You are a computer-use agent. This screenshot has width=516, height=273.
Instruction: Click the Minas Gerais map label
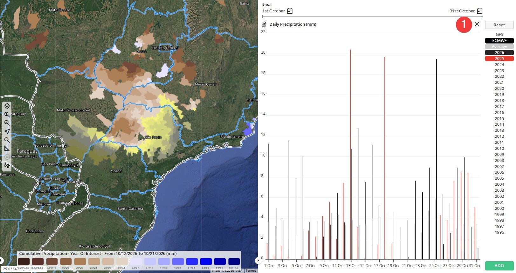tap(206, 84)
